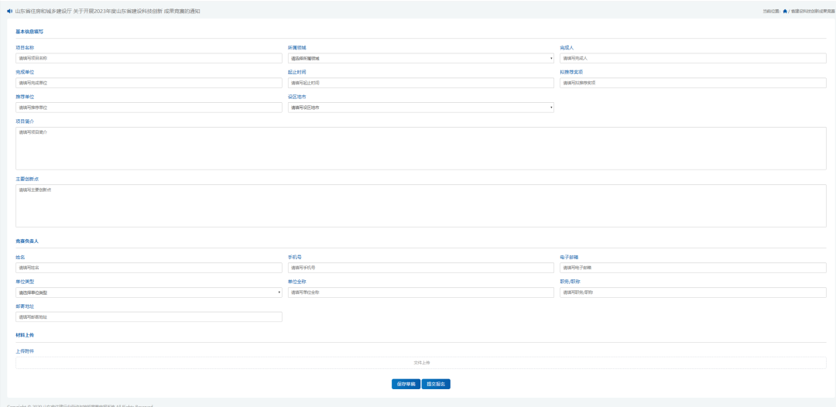This screenshot has height=407, width=836.
Task: Click the 起止时间 date field
Action: pyautogui.click(x=421, y=83)
